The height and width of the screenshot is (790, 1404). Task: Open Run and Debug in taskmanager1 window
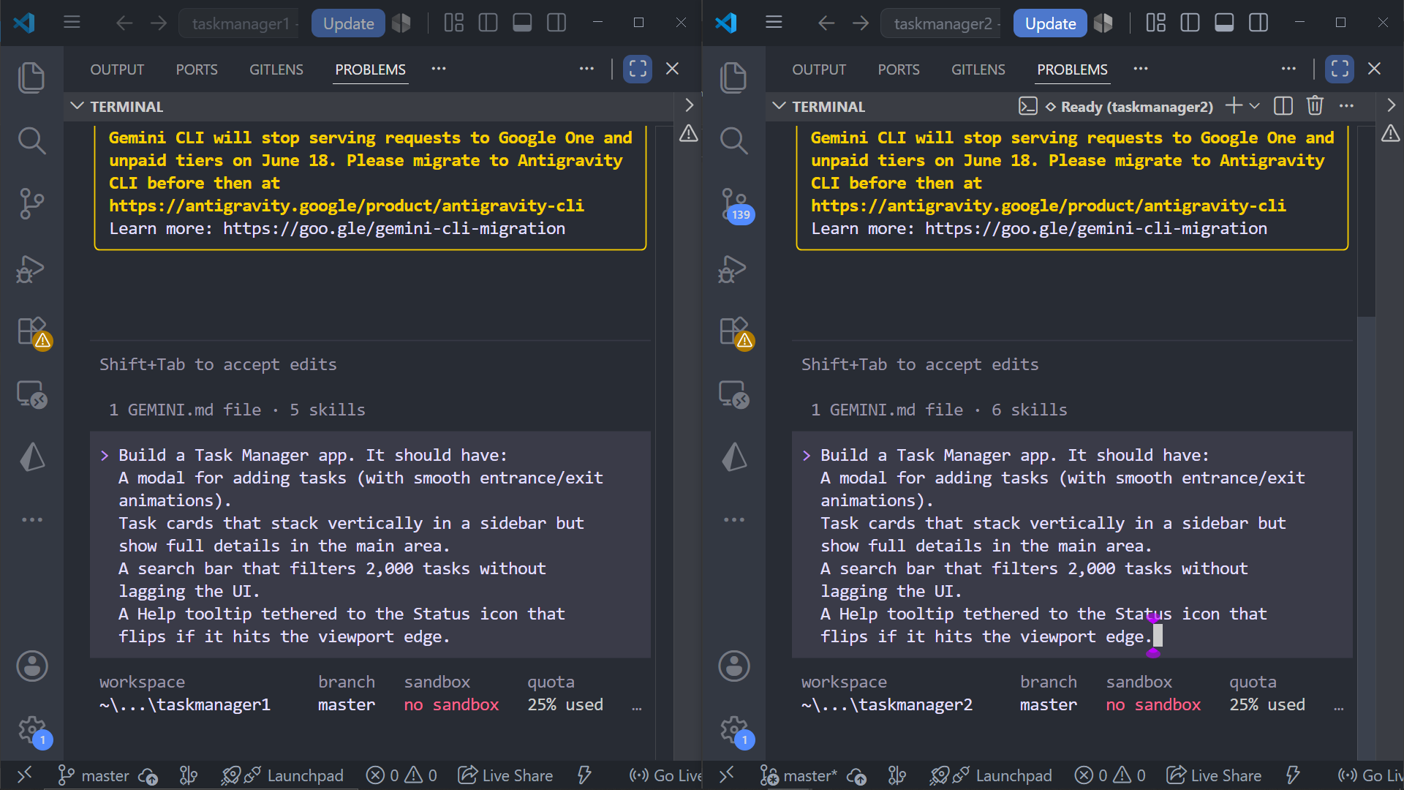31,268
